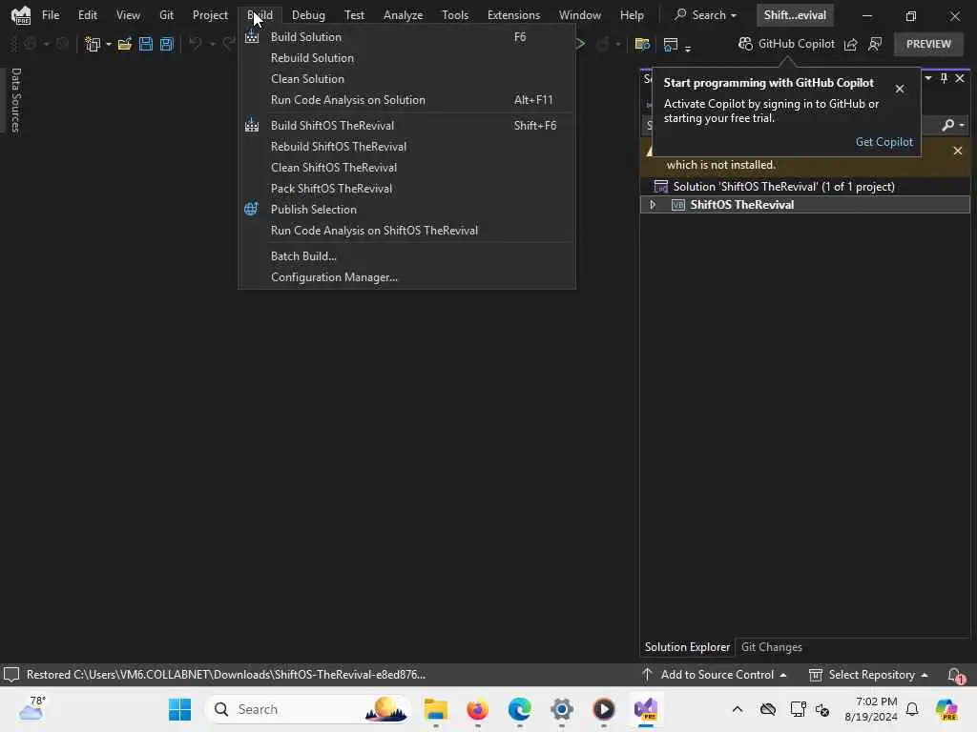
Task: Click the notifications bell in status bar
Action: [x=954, y=675]
